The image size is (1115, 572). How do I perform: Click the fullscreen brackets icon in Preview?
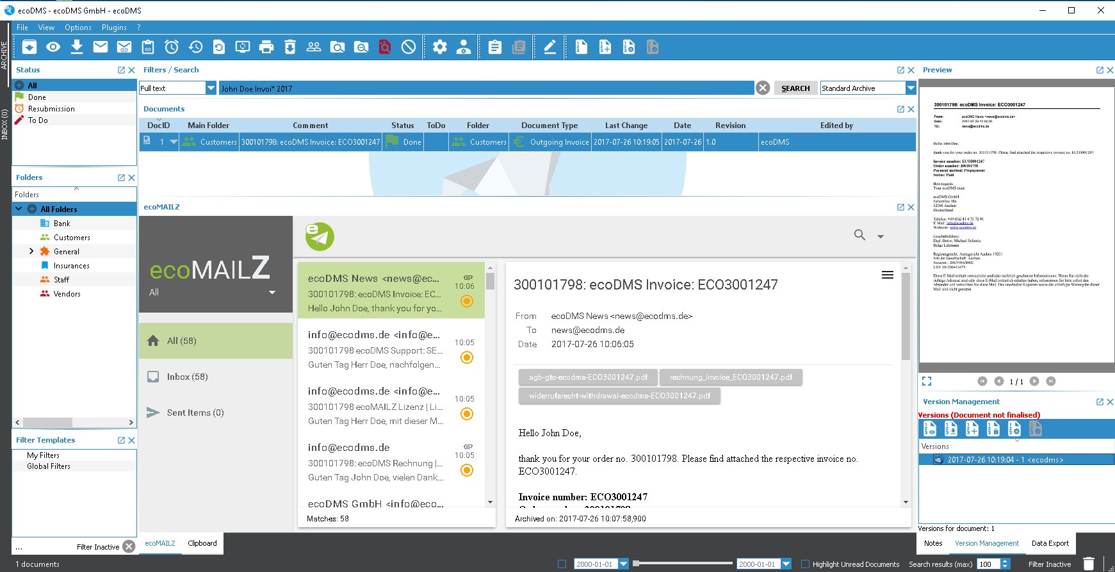927,381
